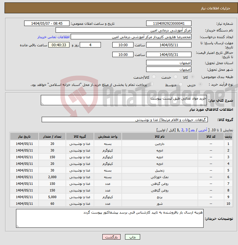Image resolution: width=238 pixels, height=245 pixels.
Task: Click the price validity date 1404/05/31 field
Action: [169, 55]
